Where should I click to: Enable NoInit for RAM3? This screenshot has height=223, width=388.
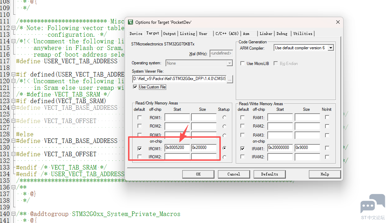tap(327, 135)
